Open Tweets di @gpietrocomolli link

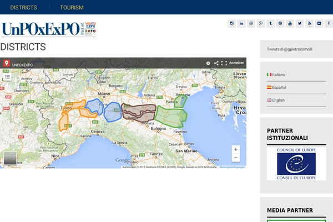[x=290, y=49]
